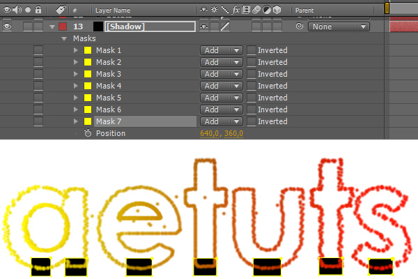418x279 pixels.
Task: Select the black mask rectangle under the letter e
Action: [139, 266]
